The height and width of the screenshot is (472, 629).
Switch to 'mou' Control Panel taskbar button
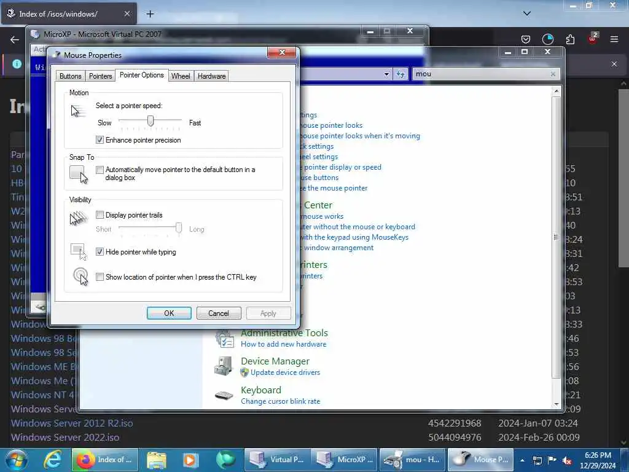point(412,460)
